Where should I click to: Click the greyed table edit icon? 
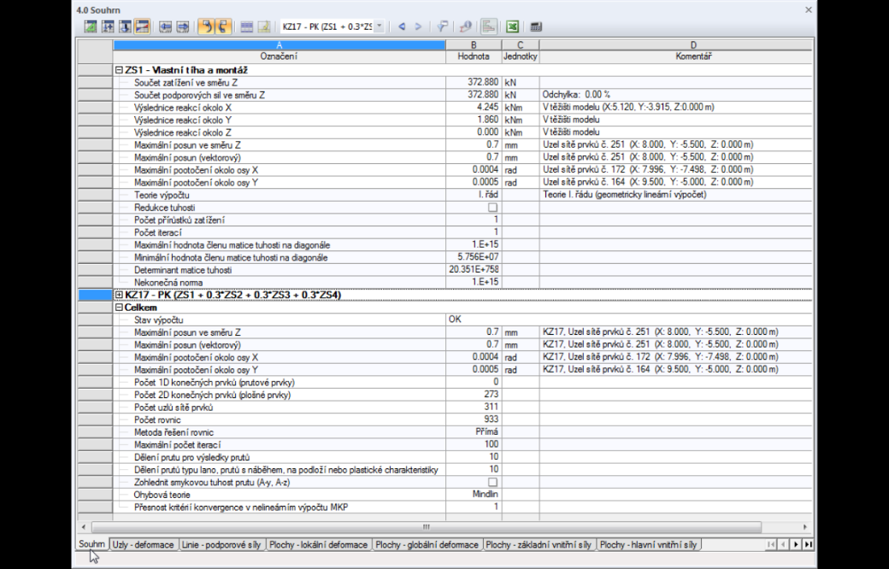point(263,26)
